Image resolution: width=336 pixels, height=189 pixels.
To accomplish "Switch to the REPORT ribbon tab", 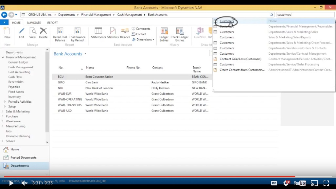I will pos(52,23).
